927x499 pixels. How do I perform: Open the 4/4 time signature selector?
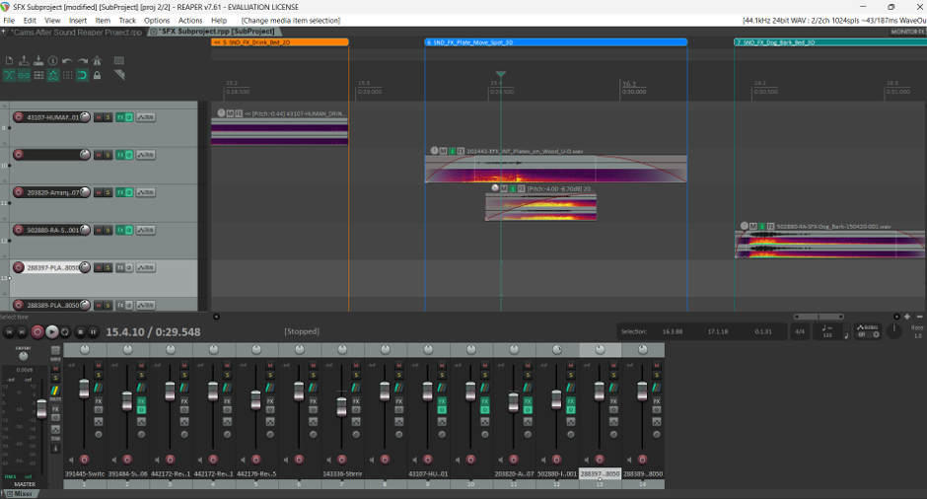click(800, 331)
